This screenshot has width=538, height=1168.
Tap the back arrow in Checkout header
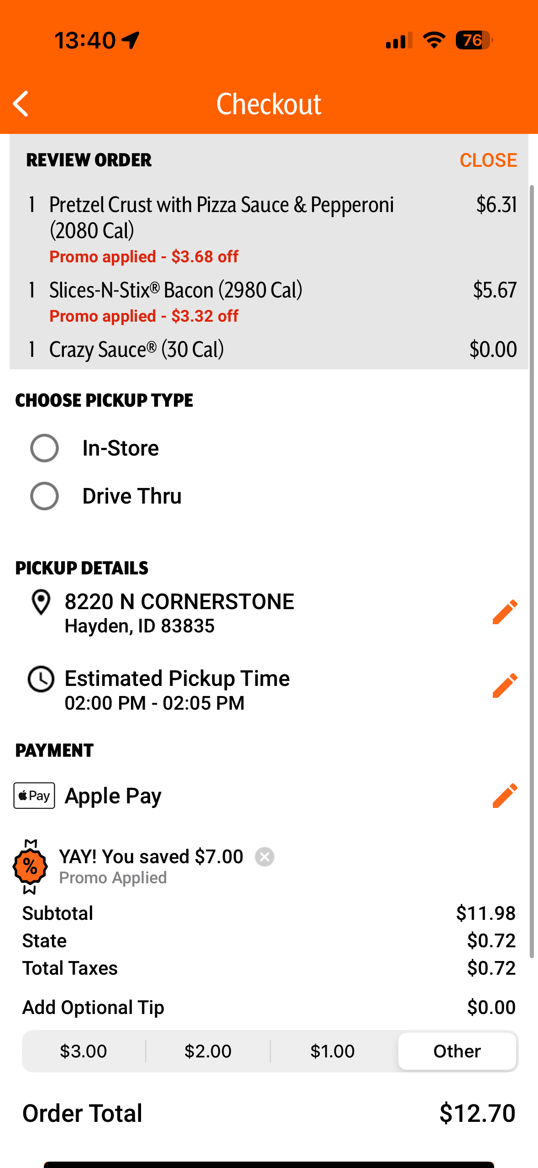pos(21,104)
